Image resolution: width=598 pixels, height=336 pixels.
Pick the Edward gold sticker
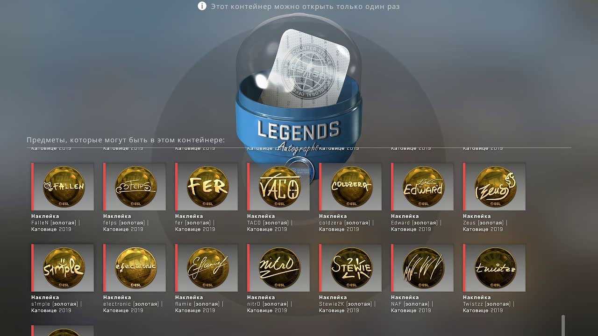pos(422,187)
